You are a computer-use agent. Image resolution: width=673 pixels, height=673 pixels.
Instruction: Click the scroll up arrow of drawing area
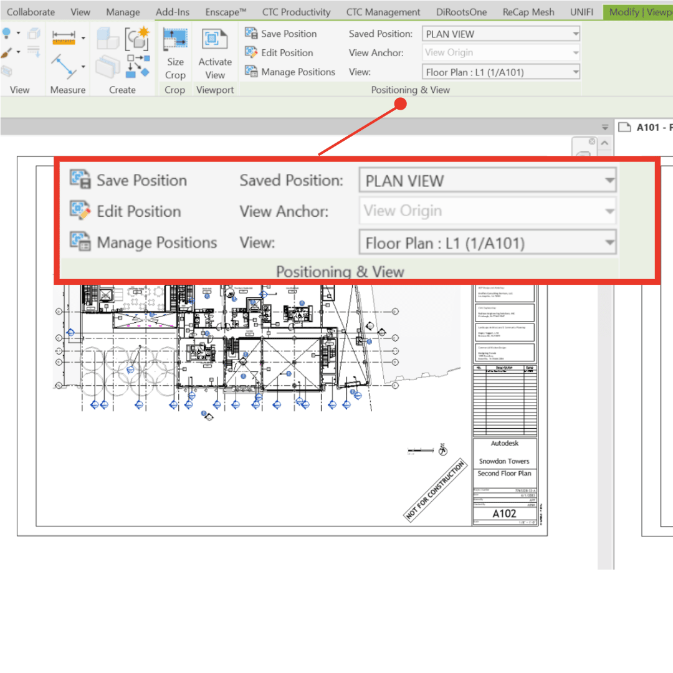604,144
